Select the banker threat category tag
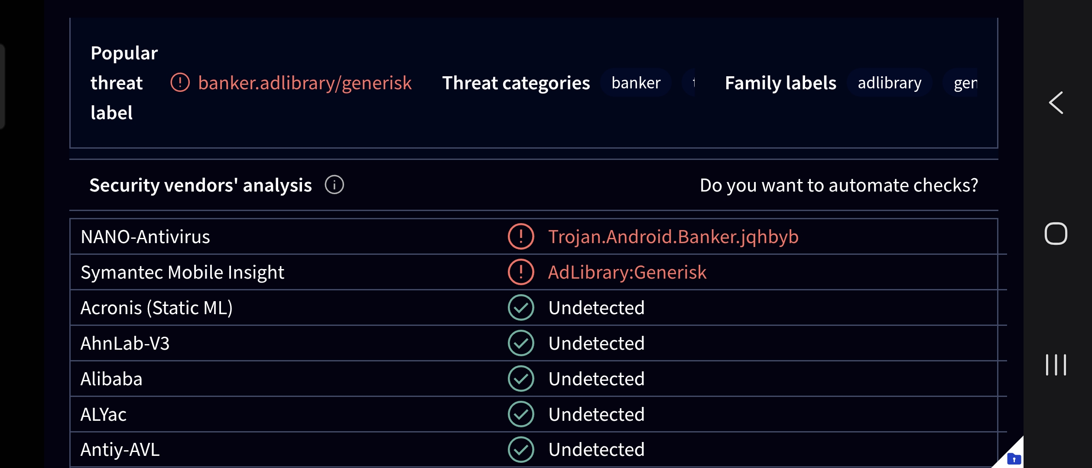The height and width of the screenshot is (468, 1092). [x=636, y=82]
